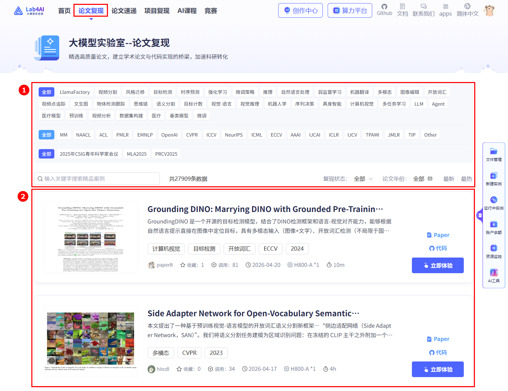Image resolution: width=508 pixels, height=391 pixels.
Task: Filter by 2025年CSIG青年科学家会议 event
Action: [x=89, y=154]
